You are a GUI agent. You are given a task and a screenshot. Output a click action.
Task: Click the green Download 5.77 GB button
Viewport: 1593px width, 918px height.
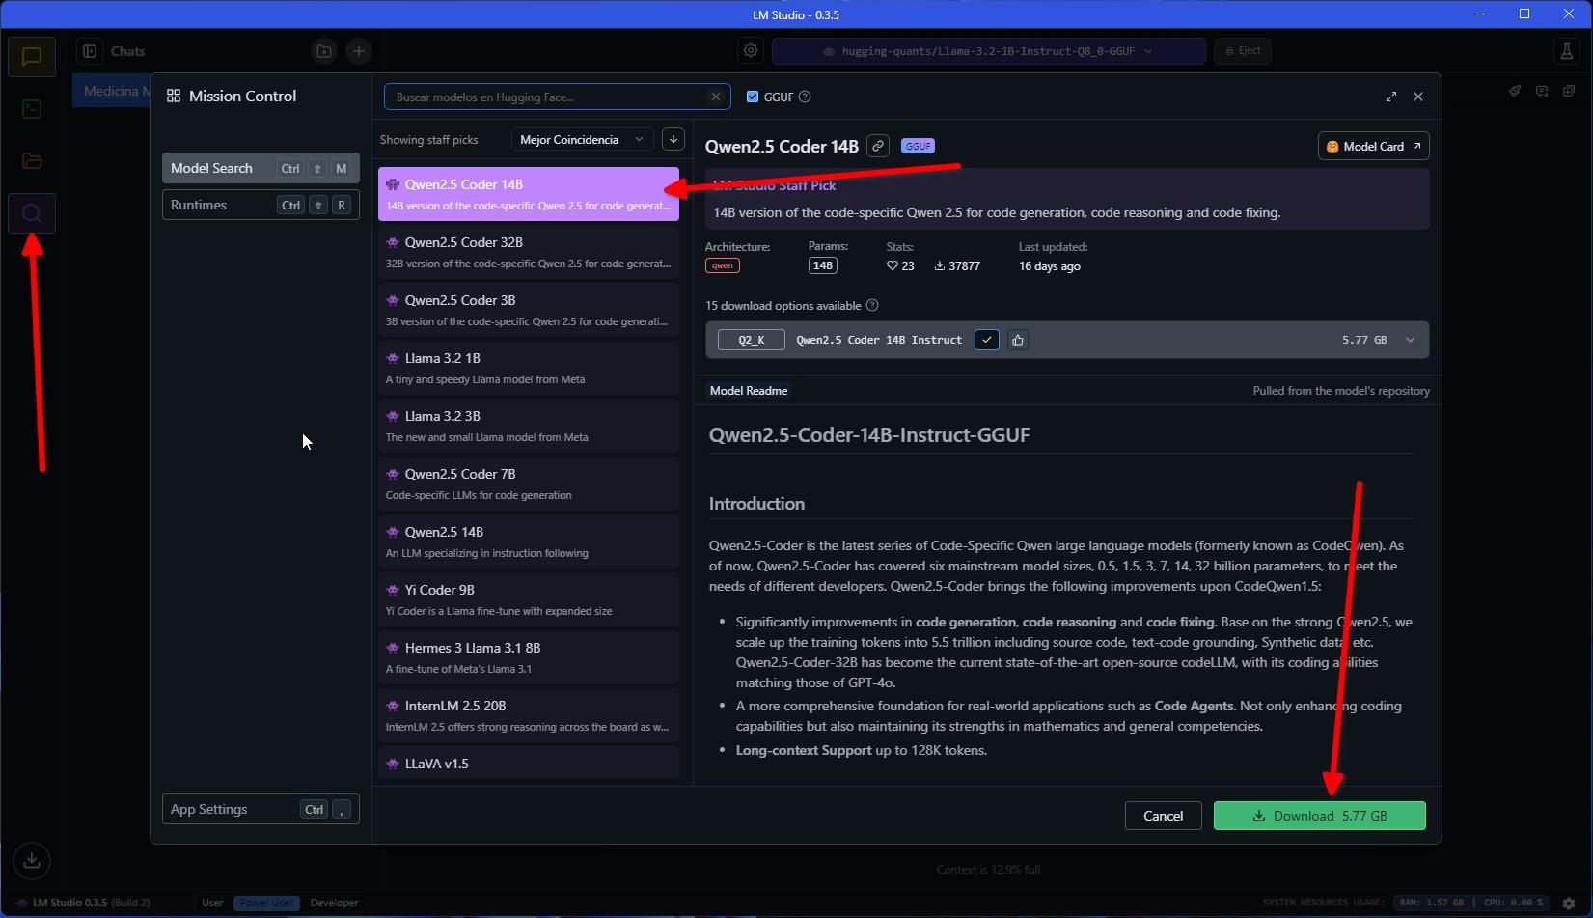pos(1319,816)
